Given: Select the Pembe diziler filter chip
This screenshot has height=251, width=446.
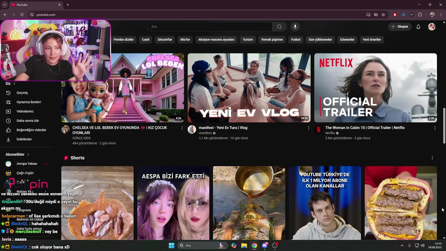Looking at the screenshot, I should click(x=124, y=40).
